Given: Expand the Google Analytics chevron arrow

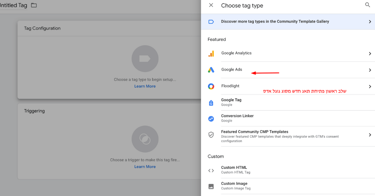Looking at the screenshot, I should click(370, 54).
